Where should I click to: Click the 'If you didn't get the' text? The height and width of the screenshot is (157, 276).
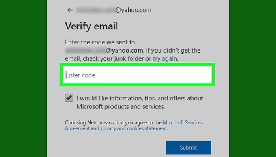pyautogui.click(x=173, y=51)
